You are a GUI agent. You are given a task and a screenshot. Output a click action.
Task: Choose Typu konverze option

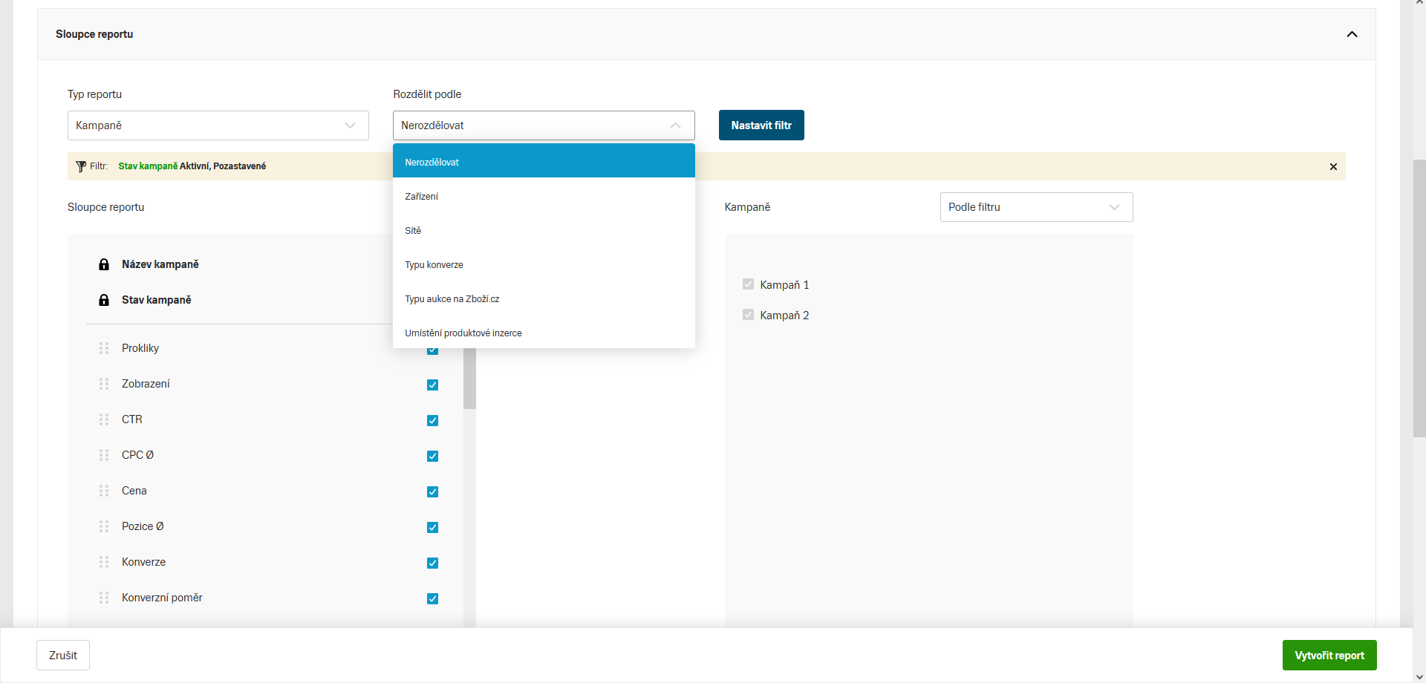434,265
